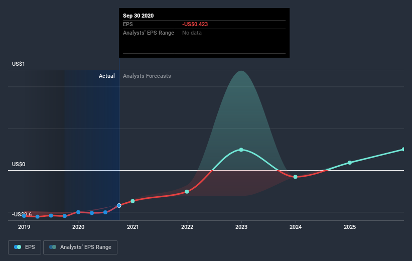Screen dimensions: 412x261
Task: Click the 2025 forecast data point
Action: coord(350,163)
